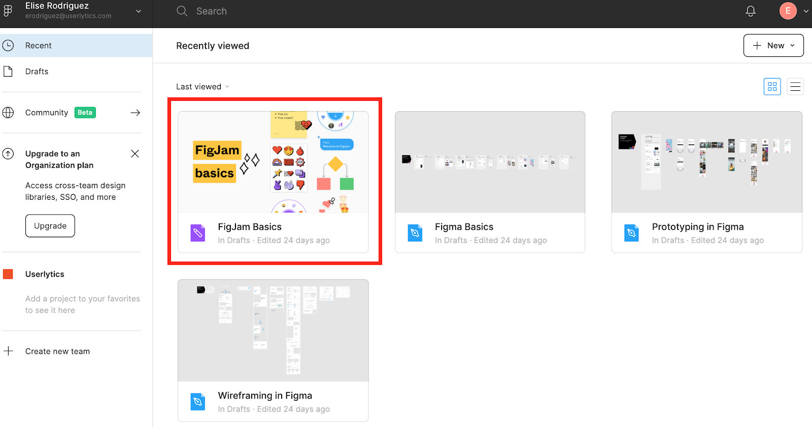
Task: Click the Community arrow icon
Action: pos(135,113)
